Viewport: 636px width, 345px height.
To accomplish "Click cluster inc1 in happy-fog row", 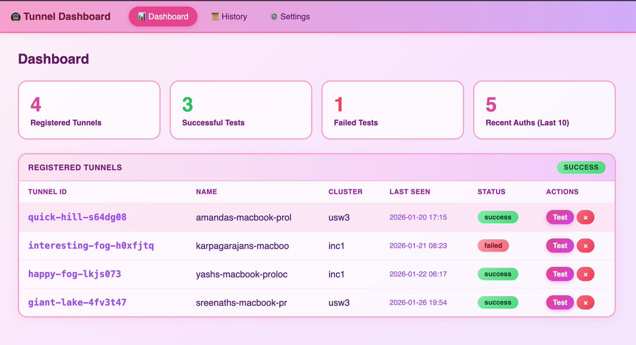I will [337, 274].
